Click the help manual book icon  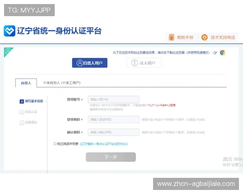click(171, 37)
